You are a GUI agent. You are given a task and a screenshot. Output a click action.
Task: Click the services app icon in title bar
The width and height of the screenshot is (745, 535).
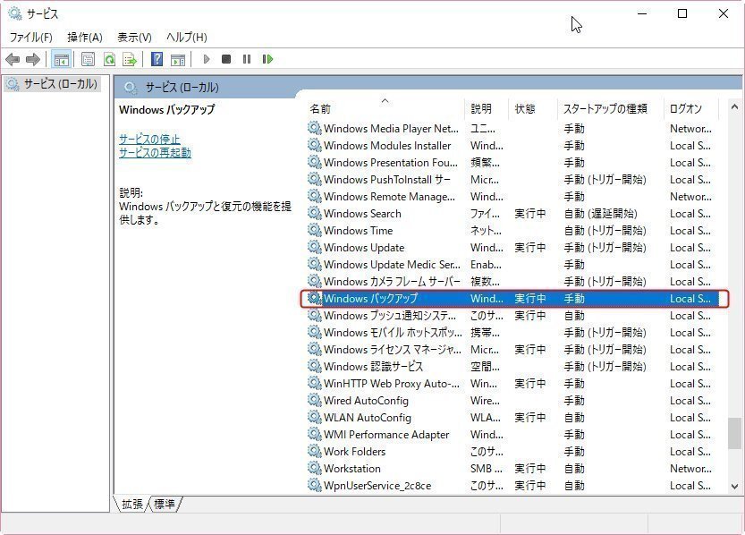14,13
